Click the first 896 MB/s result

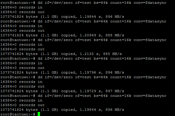tap(115, 17)
